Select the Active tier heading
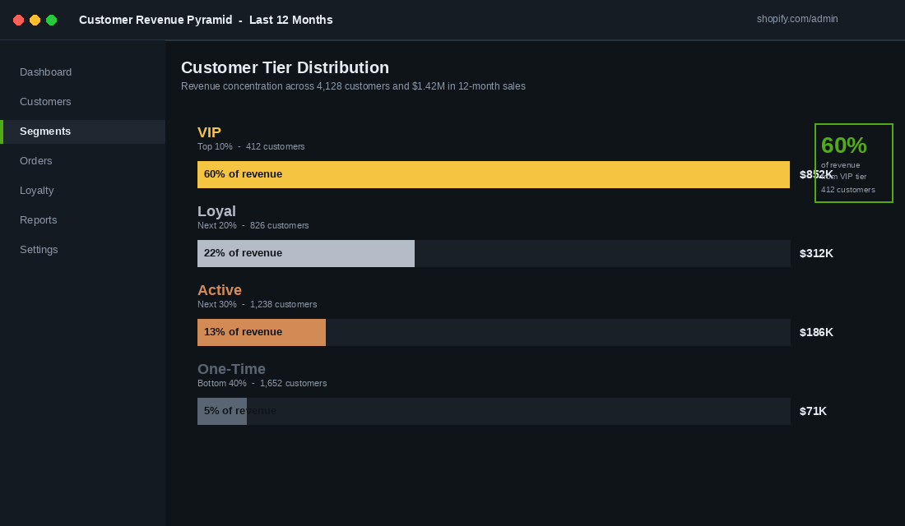This screenshot has width=905, height=526. (220, 290)
